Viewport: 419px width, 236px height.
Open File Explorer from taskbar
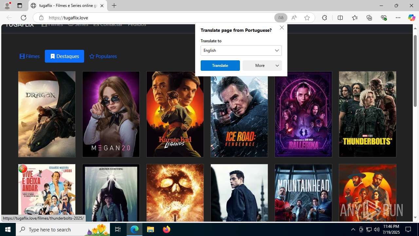pos(151,229)
